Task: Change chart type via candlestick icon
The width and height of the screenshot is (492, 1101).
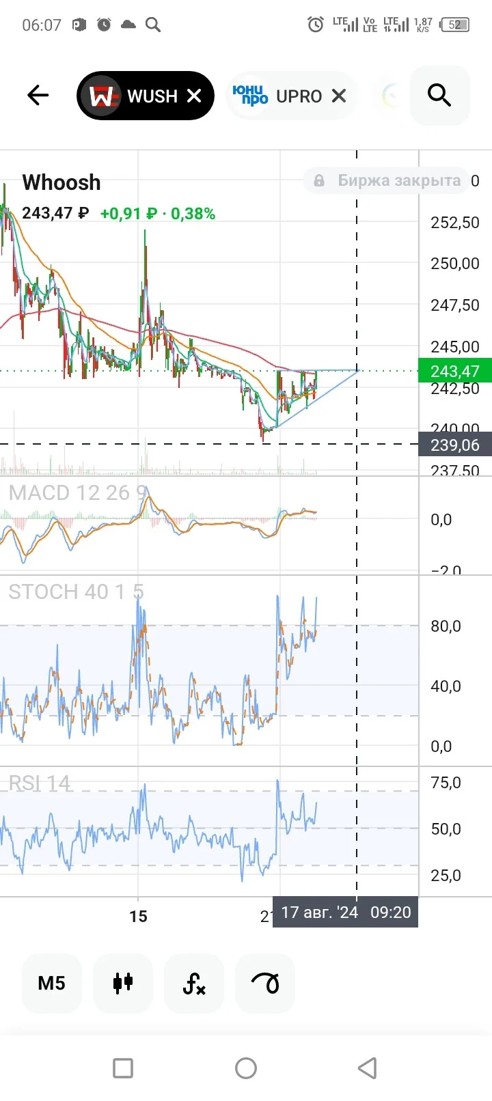Action: [123, 984]
